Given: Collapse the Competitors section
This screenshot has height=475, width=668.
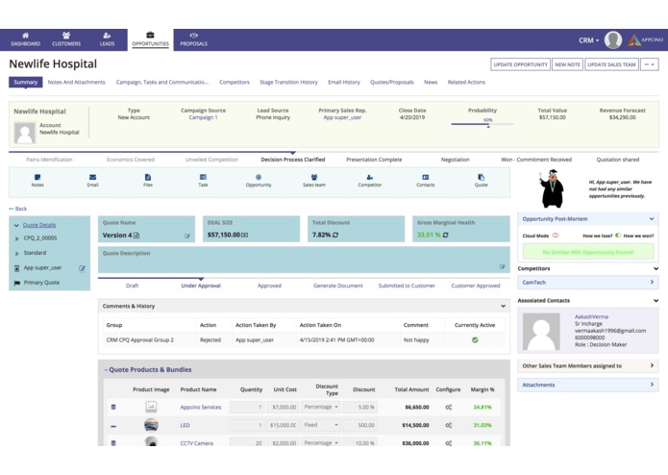Looking at the screenshot, I should click(x=656, y=268).
